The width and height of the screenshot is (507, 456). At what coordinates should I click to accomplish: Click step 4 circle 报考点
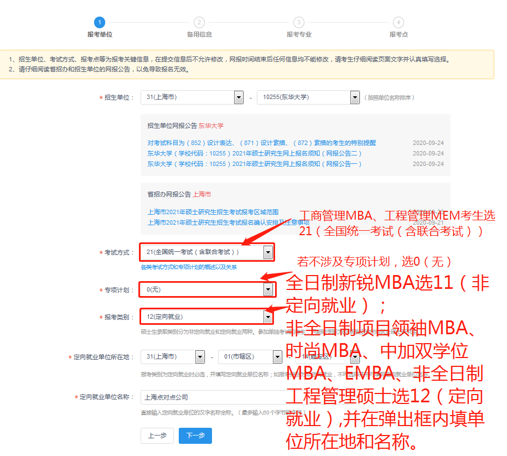(x=399, y=22)
